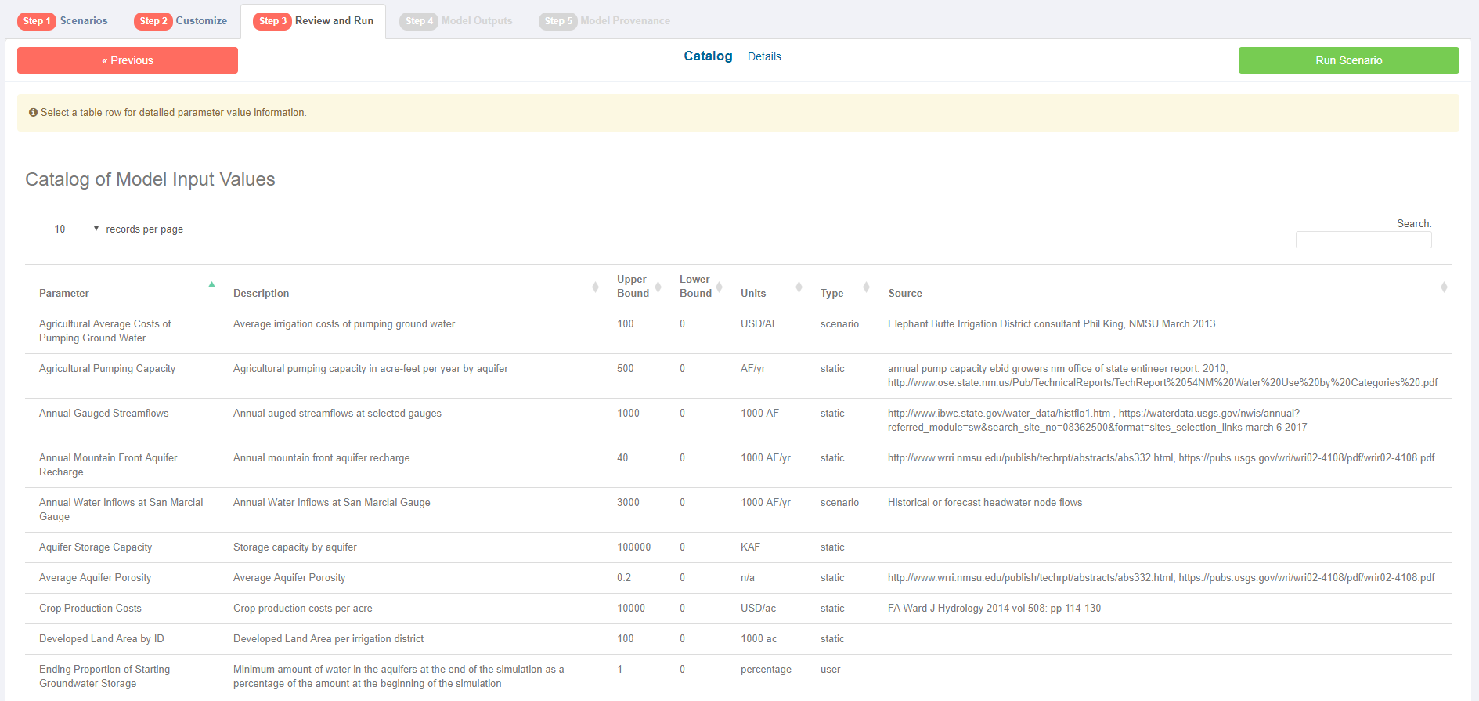The image size is (1479, 701).
Task: Switch to the Details view
Action: (764, 56)
